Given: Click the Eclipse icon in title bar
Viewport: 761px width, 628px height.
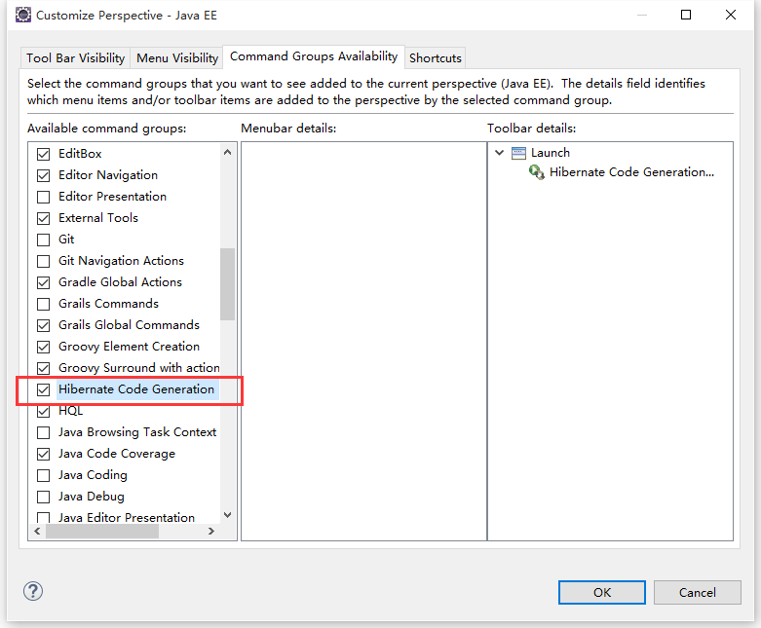Looking at the screenshot, I should (x=21, y=15).
